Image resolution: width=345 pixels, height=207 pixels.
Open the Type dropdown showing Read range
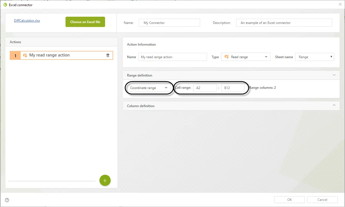(x=246, y=57)
